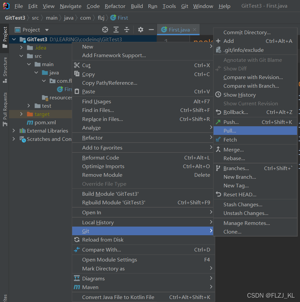The image size is (300, 302).
Task: Click the Git context menu entry
Action: click(143, 231)
